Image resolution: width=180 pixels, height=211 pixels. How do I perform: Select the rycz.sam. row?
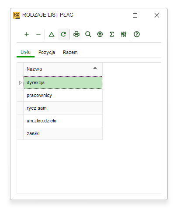[63, 108]
